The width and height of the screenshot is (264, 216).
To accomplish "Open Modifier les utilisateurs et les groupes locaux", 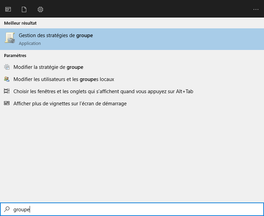I will tap(64, 79).
